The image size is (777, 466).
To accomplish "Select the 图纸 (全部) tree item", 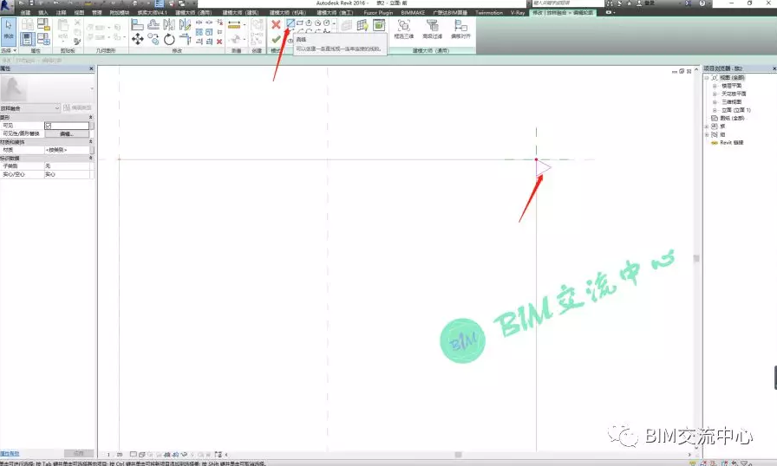I will 733,118.
